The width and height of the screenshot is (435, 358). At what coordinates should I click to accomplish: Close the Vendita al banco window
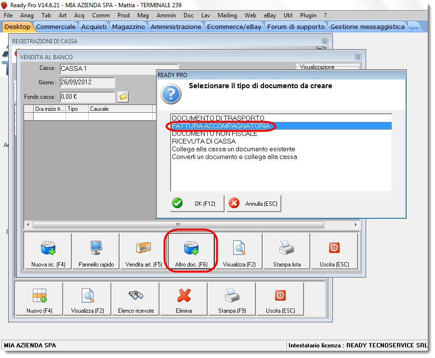358,57
